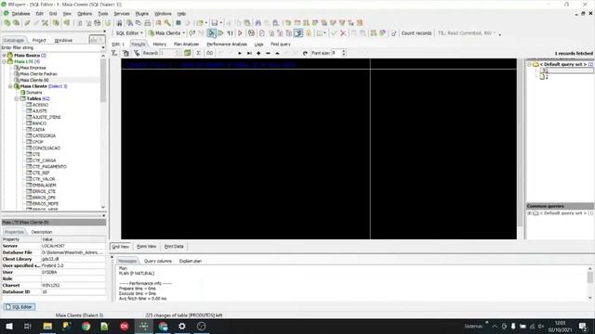The height and width of the screenshot is (334, 595).
Task: Open the filter string dropdown arrow
Action: click(x=103, y=47)
